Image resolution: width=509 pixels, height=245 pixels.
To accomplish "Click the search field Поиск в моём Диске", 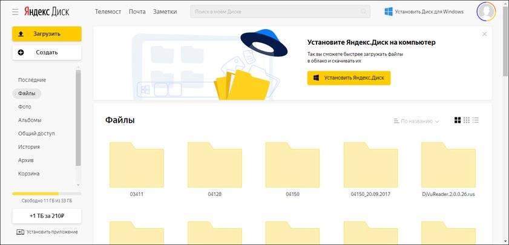I will point(280,11).
